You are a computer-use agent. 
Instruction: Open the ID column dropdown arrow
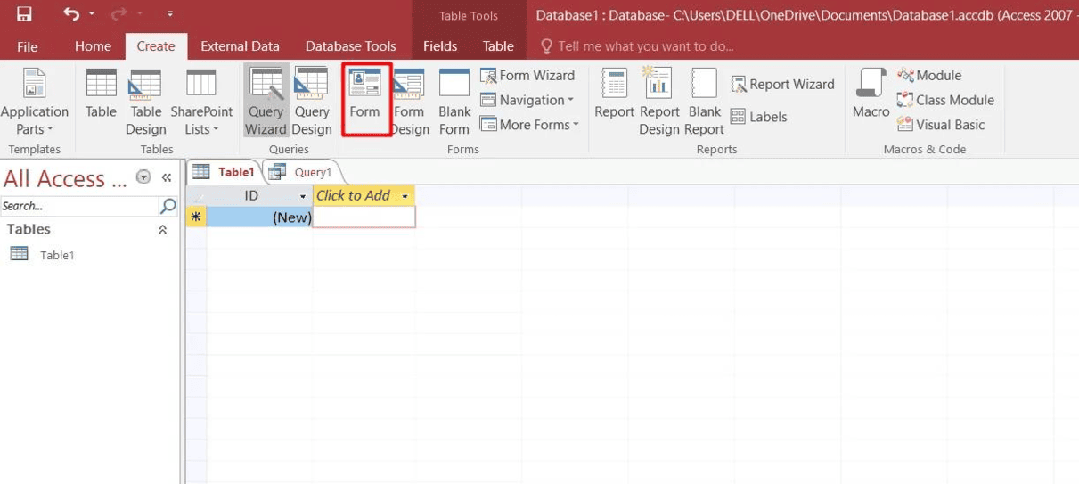pos(303,196)
